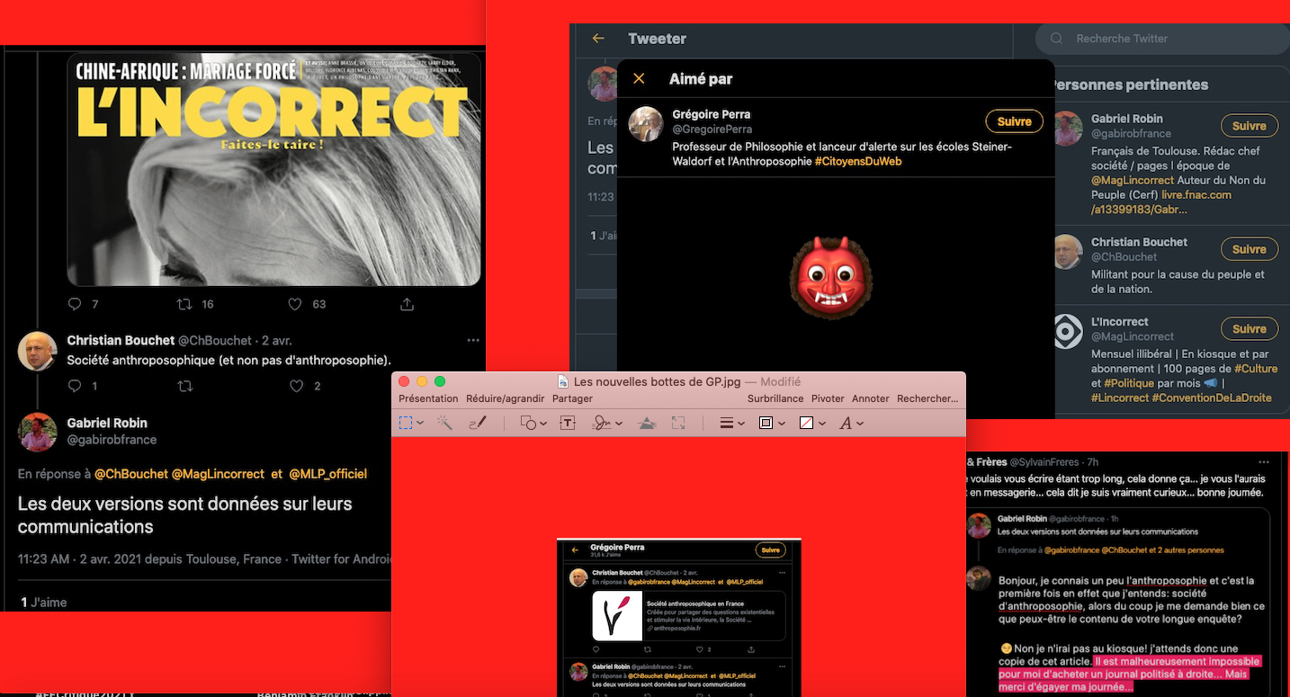Click the Annoter toolbar item
The width and height of the screenshot is (1290, 697).
point(870,398)
